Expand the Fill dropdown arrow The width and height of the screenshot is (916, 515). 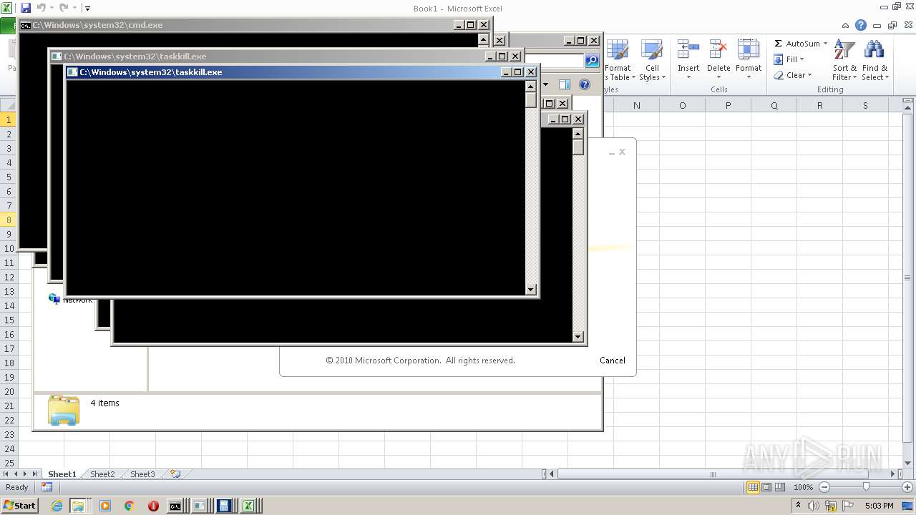pos(801,59)
